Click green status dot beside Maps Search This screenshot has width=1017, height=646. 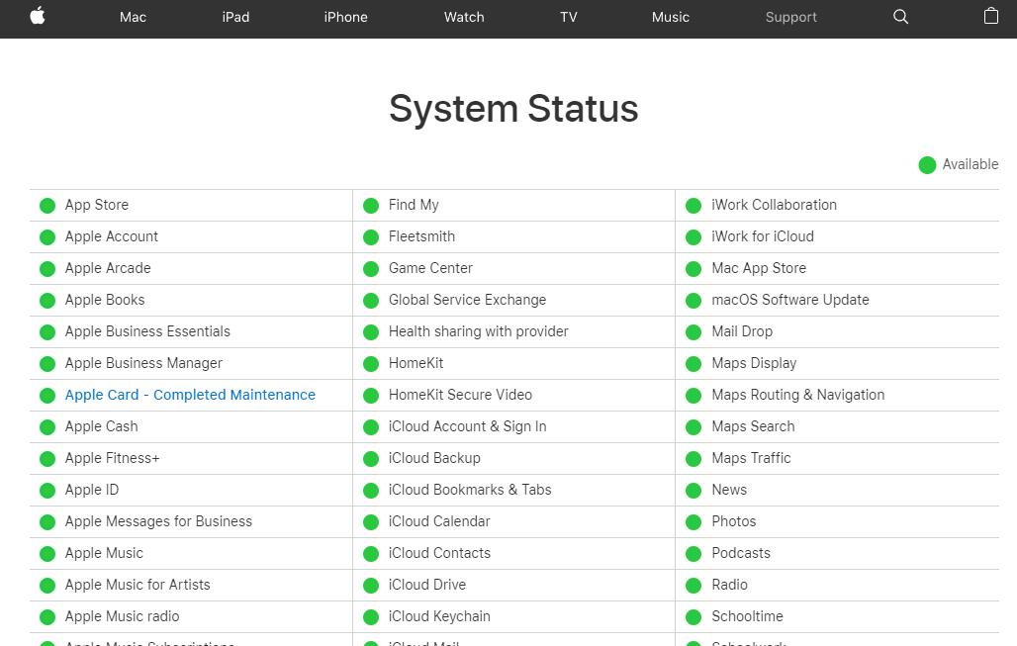pyautogui.click(x=693, y=427)
